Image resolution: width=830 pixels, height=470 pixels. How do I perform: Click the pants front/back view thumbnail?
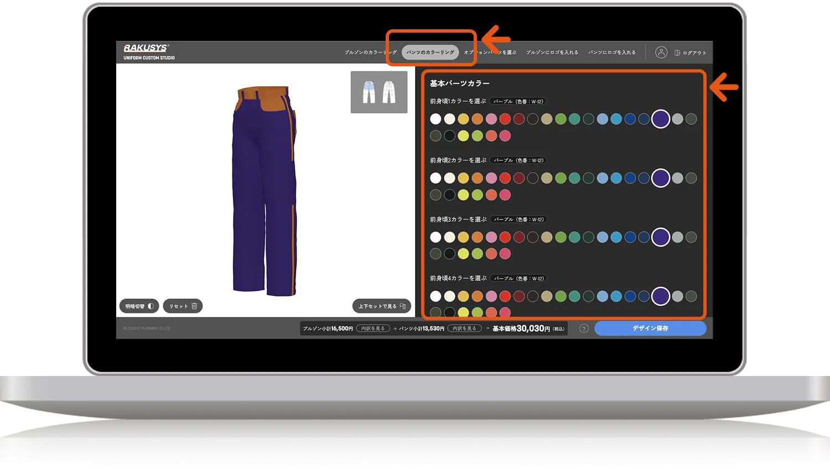pos(379,92)
